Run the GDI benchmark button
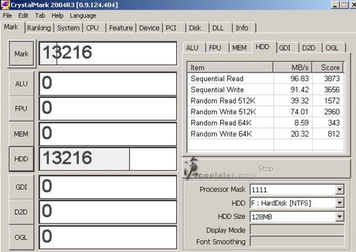Screen dimensions: 356x252 coord(21,187)
